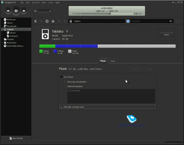Choose Selected playlists option

[65, 86]
